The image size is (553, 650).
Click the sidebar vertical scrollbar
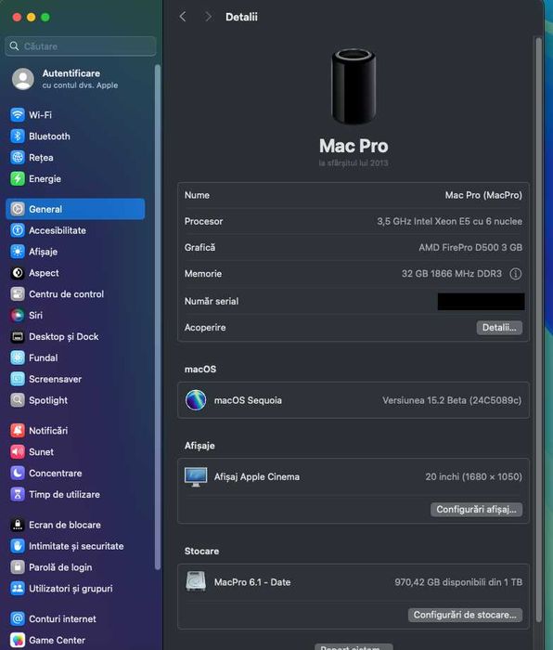(158, 318)
